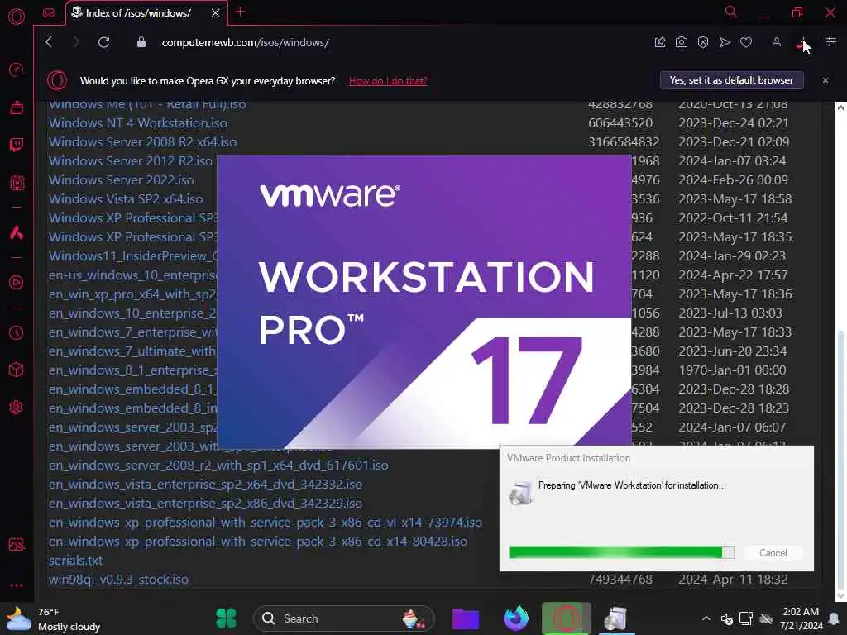
Task: Open GX Cleaner chip icon in the sidebar
Action: click(17, 183)
